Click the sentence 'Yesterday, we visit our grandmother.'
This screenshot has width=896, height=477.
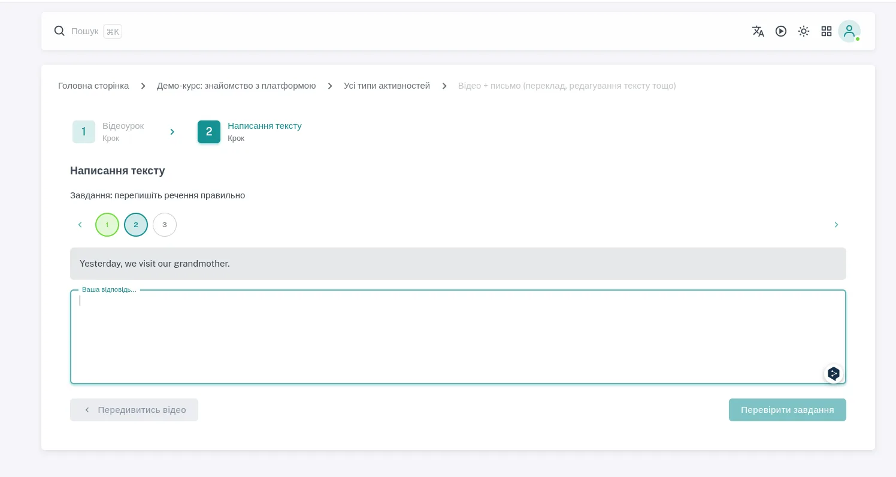(155, 264)
